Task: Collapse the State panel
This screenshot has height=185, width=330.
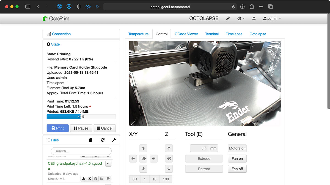Action: pyautogui.click(x=55, y=44)
